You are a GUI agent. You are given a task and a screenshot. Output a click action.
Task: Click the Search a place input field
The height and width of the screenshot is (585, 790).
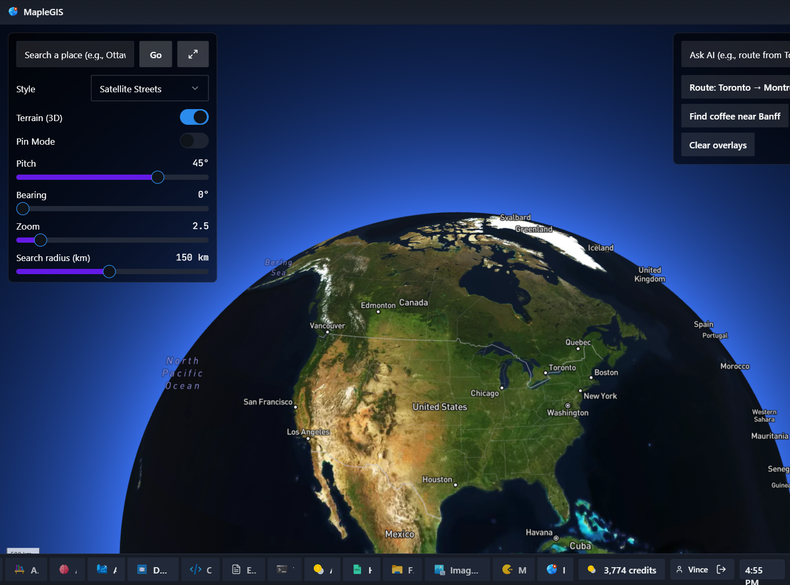point(75,54)
